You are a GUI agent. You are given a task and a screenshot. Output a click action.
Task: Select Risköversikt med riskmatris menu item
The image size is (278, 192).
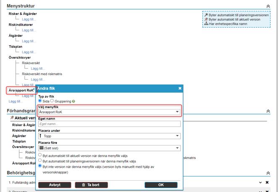tap(42, 74)
